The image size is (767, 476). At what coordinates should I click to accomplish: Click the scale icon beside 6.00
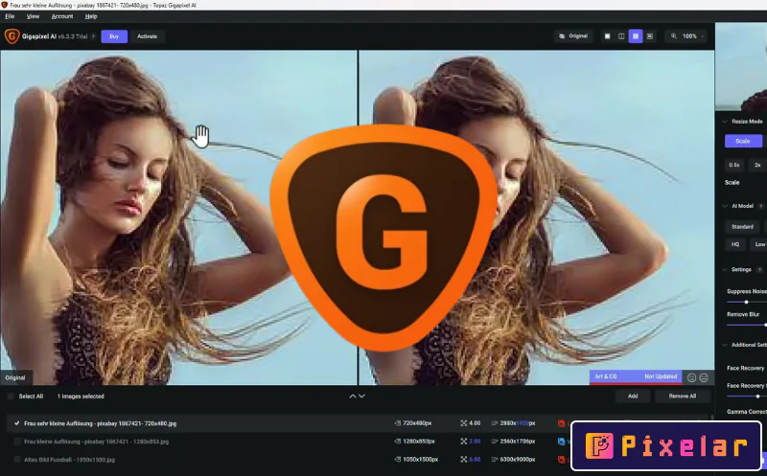click(463, 460)
